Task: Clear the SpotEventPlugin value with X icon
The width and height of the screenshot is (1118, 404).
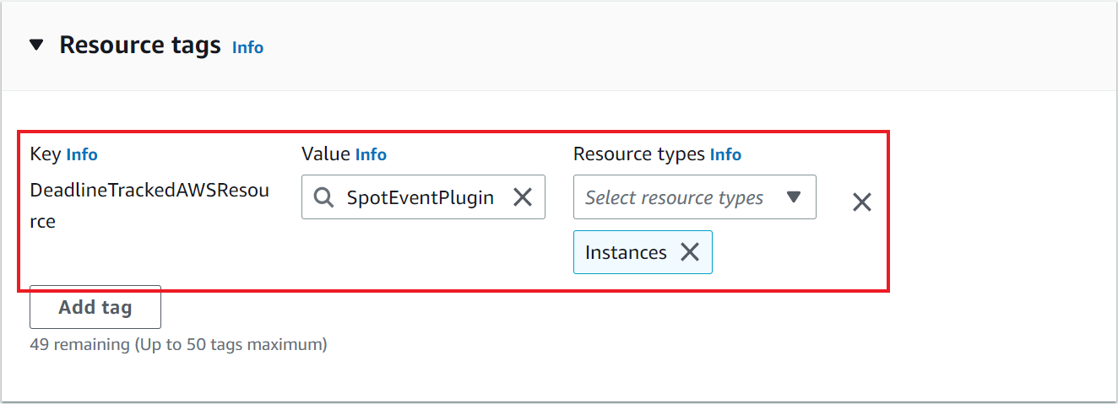Action: [523, 197]
